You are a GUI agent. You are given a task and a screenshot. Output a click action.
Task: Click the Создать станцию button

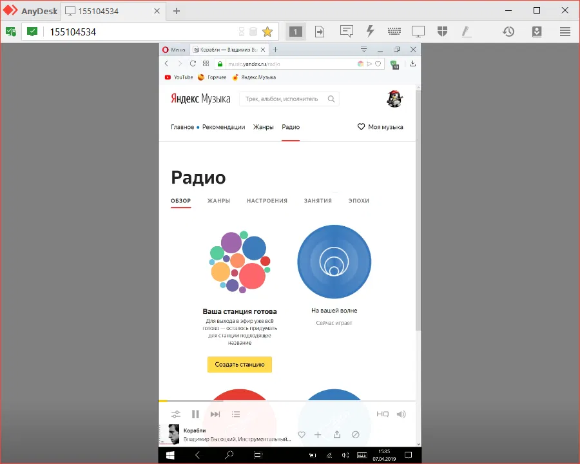(240, 365)
